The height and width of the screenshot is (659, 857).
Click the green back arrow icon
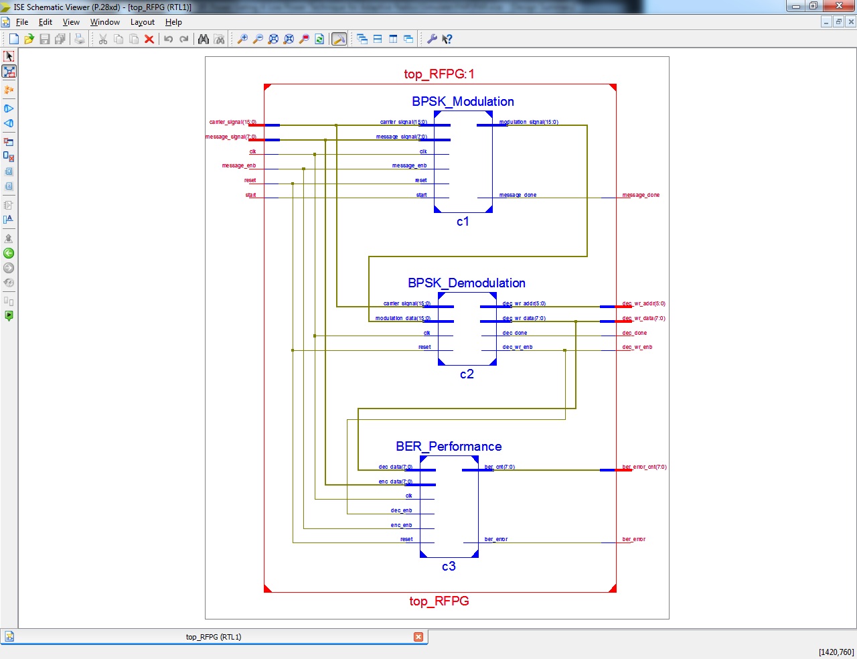(x=9, y=253)
